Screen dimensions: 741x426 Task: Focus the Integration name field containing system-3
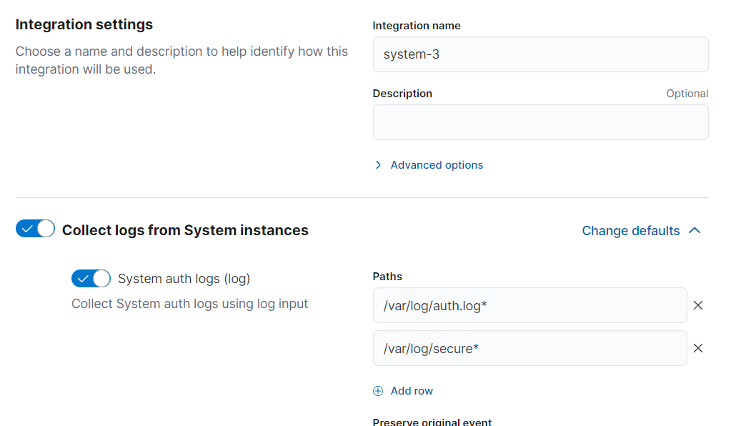[x=540, y=54]
